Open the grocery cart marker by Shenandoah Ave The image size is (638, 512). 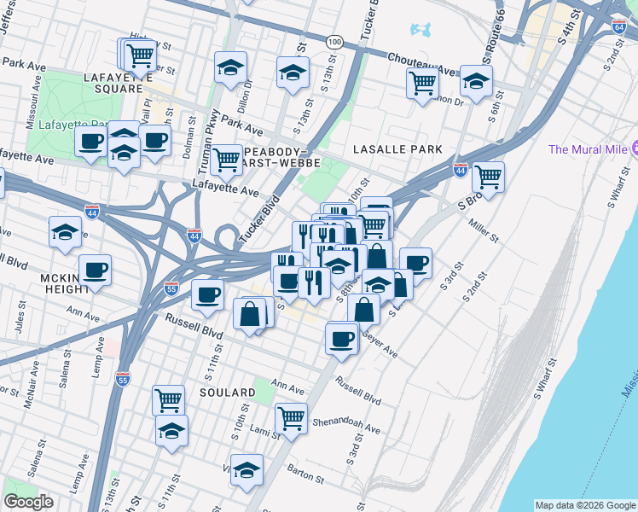292,419
